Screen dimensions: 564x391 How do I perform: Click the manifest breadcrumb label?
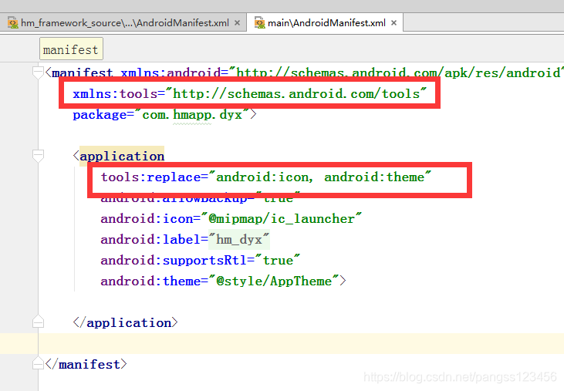coord(71,49)
